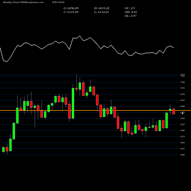The width and height of the screenshot is (191, 191).
Task: Click the open value O: 6296.09
Action: coord(71,8)
